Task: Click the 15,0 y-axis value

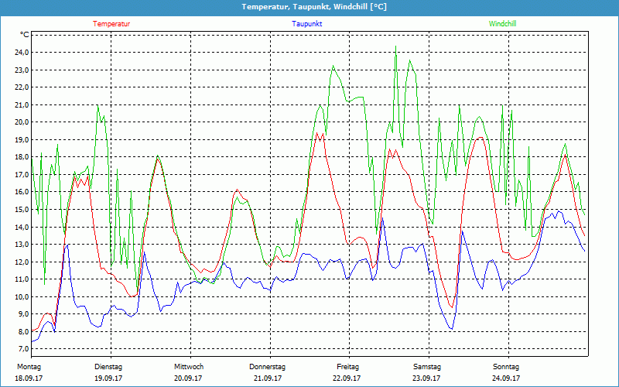Action: [x=22, y=209]
